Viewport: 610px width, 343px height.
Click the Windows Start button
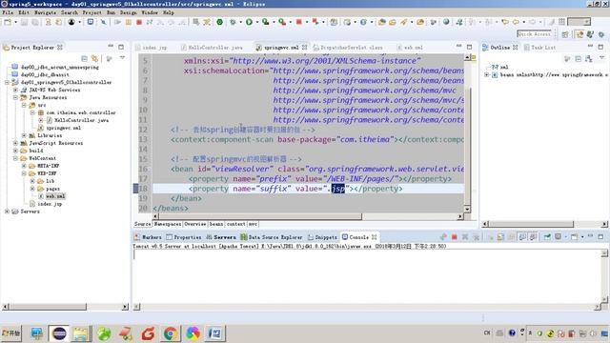tap(10, 333)
